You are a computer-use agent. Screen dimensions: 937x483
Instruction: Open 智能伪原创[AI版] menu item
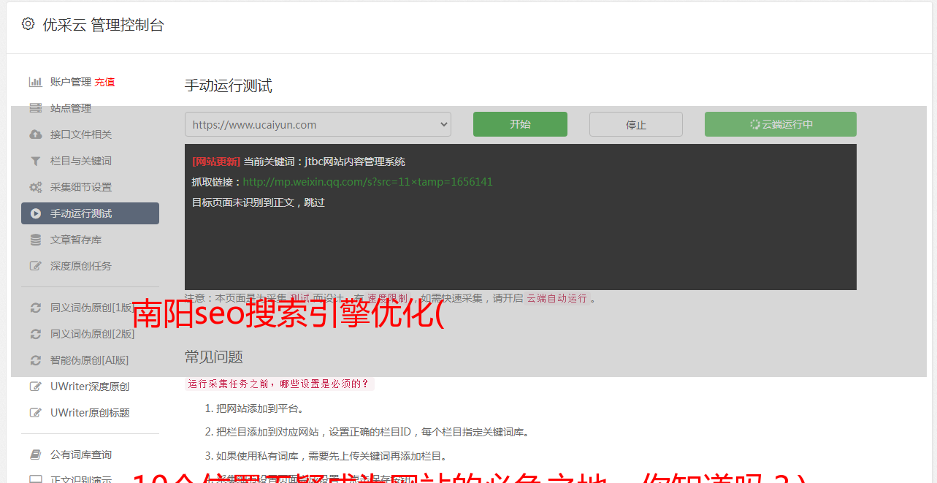click(90, 360)
